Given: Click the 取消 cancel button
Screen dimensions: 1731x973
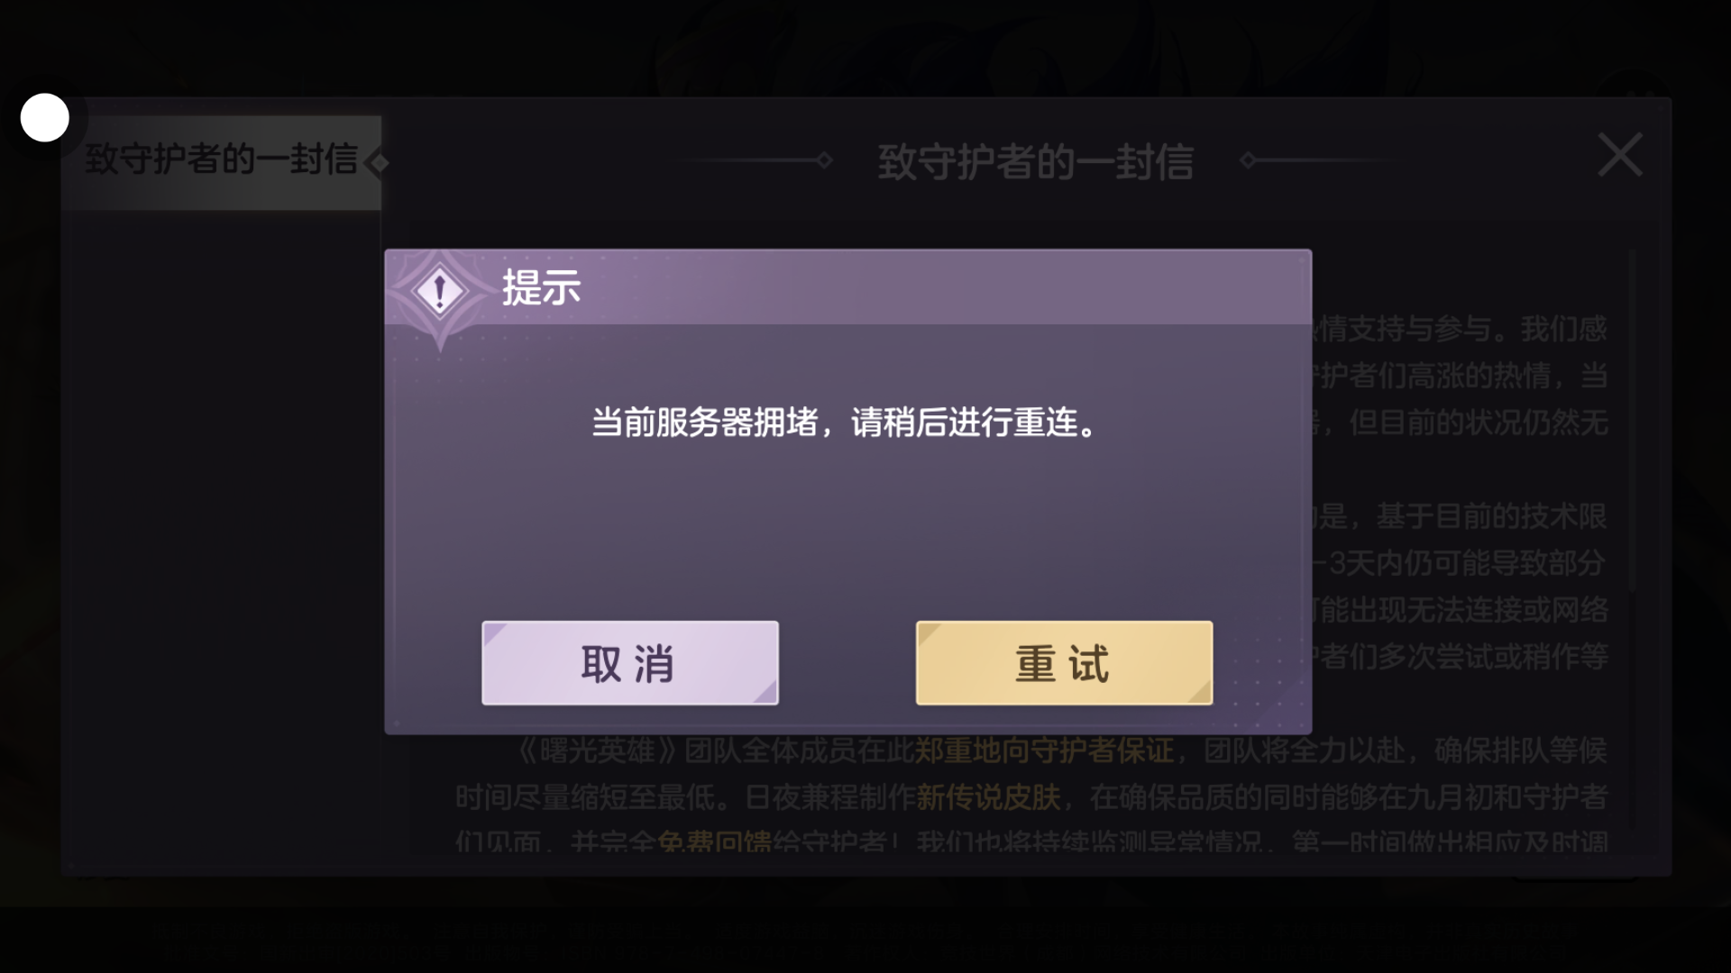Looking at the screenshot, I should point(630,663).
